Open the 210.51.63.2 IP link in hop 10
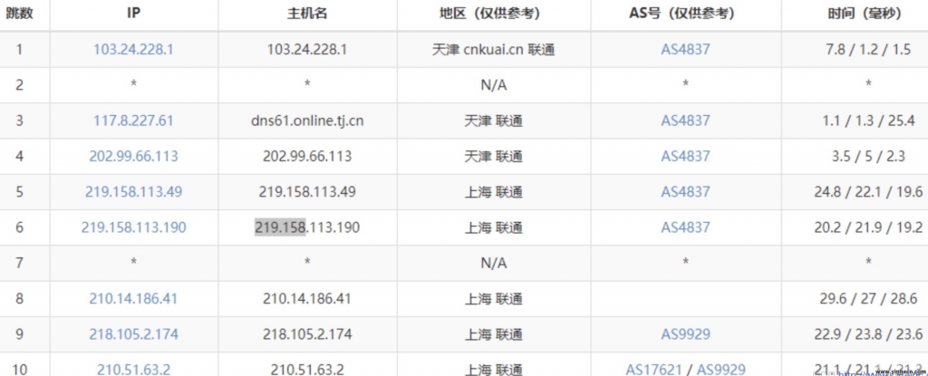 [x=133, y=368]
